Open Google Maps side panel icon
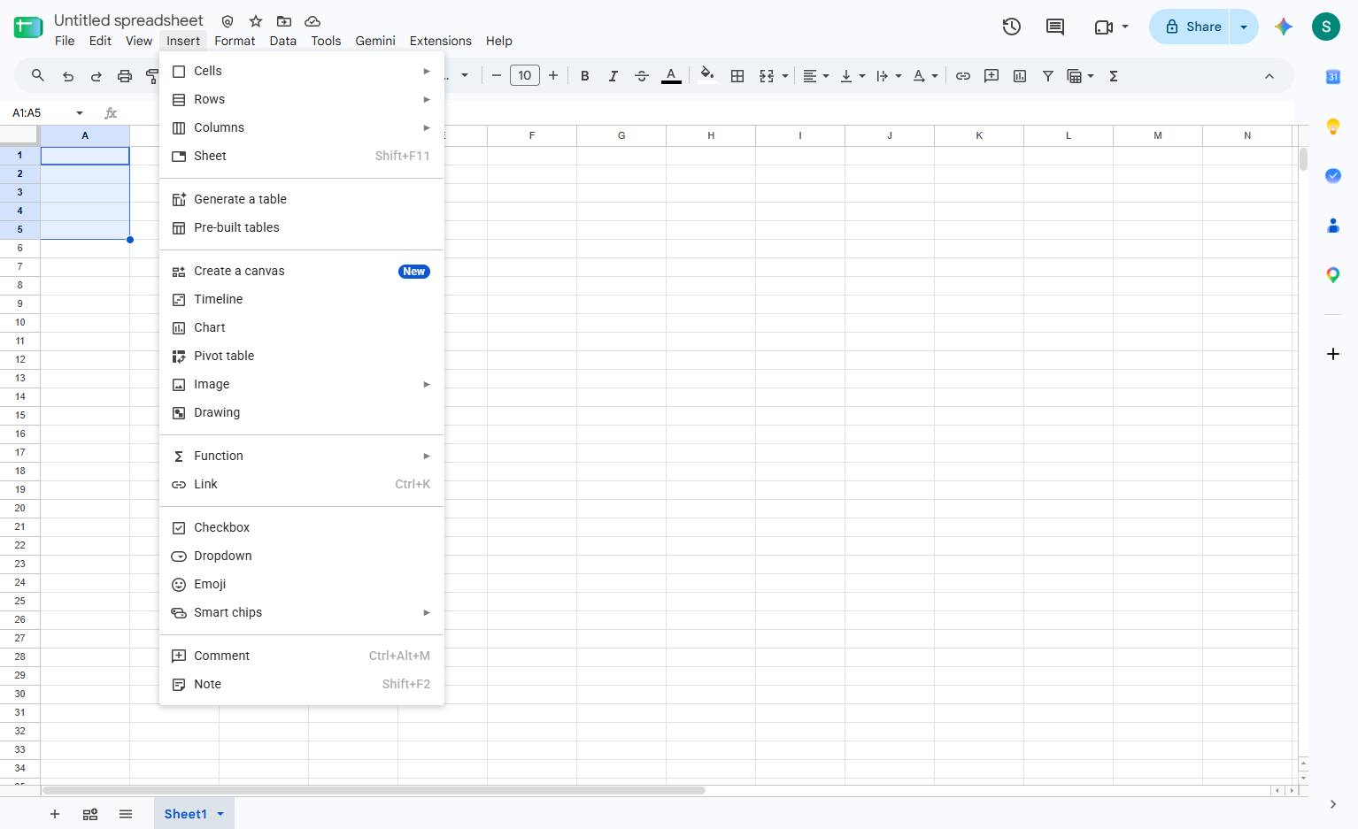This screenshot has height=829, width=1358. 1333,275
